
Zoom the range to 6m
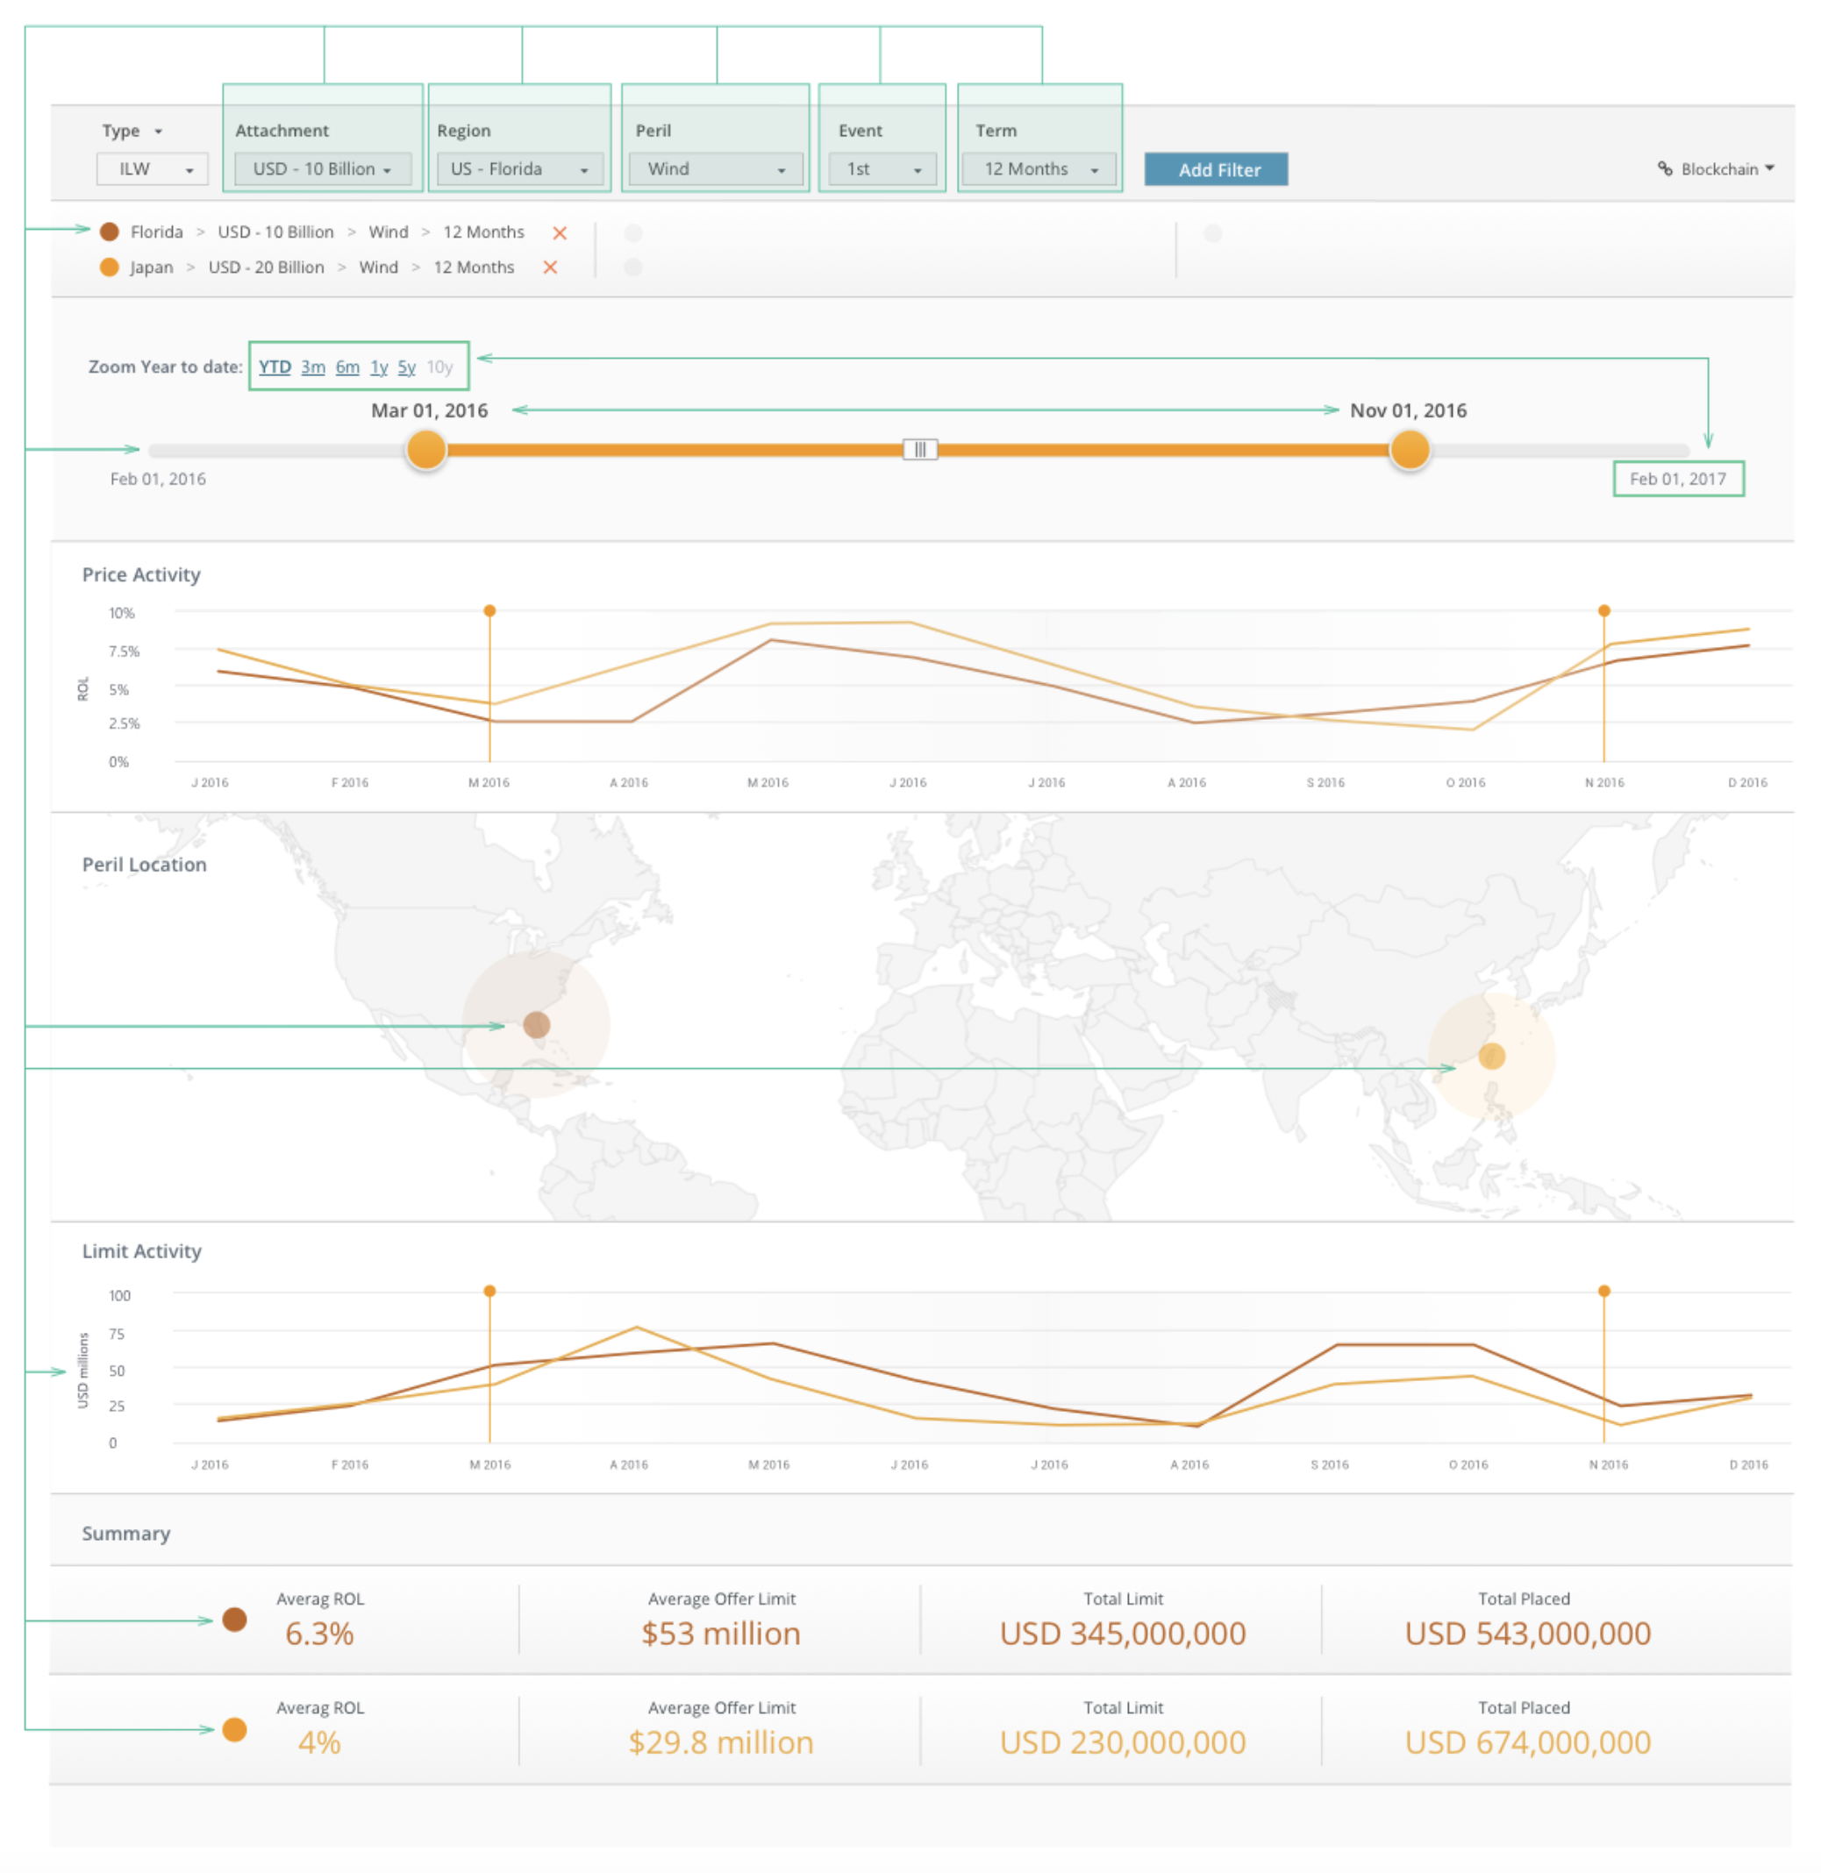[347, 367]
